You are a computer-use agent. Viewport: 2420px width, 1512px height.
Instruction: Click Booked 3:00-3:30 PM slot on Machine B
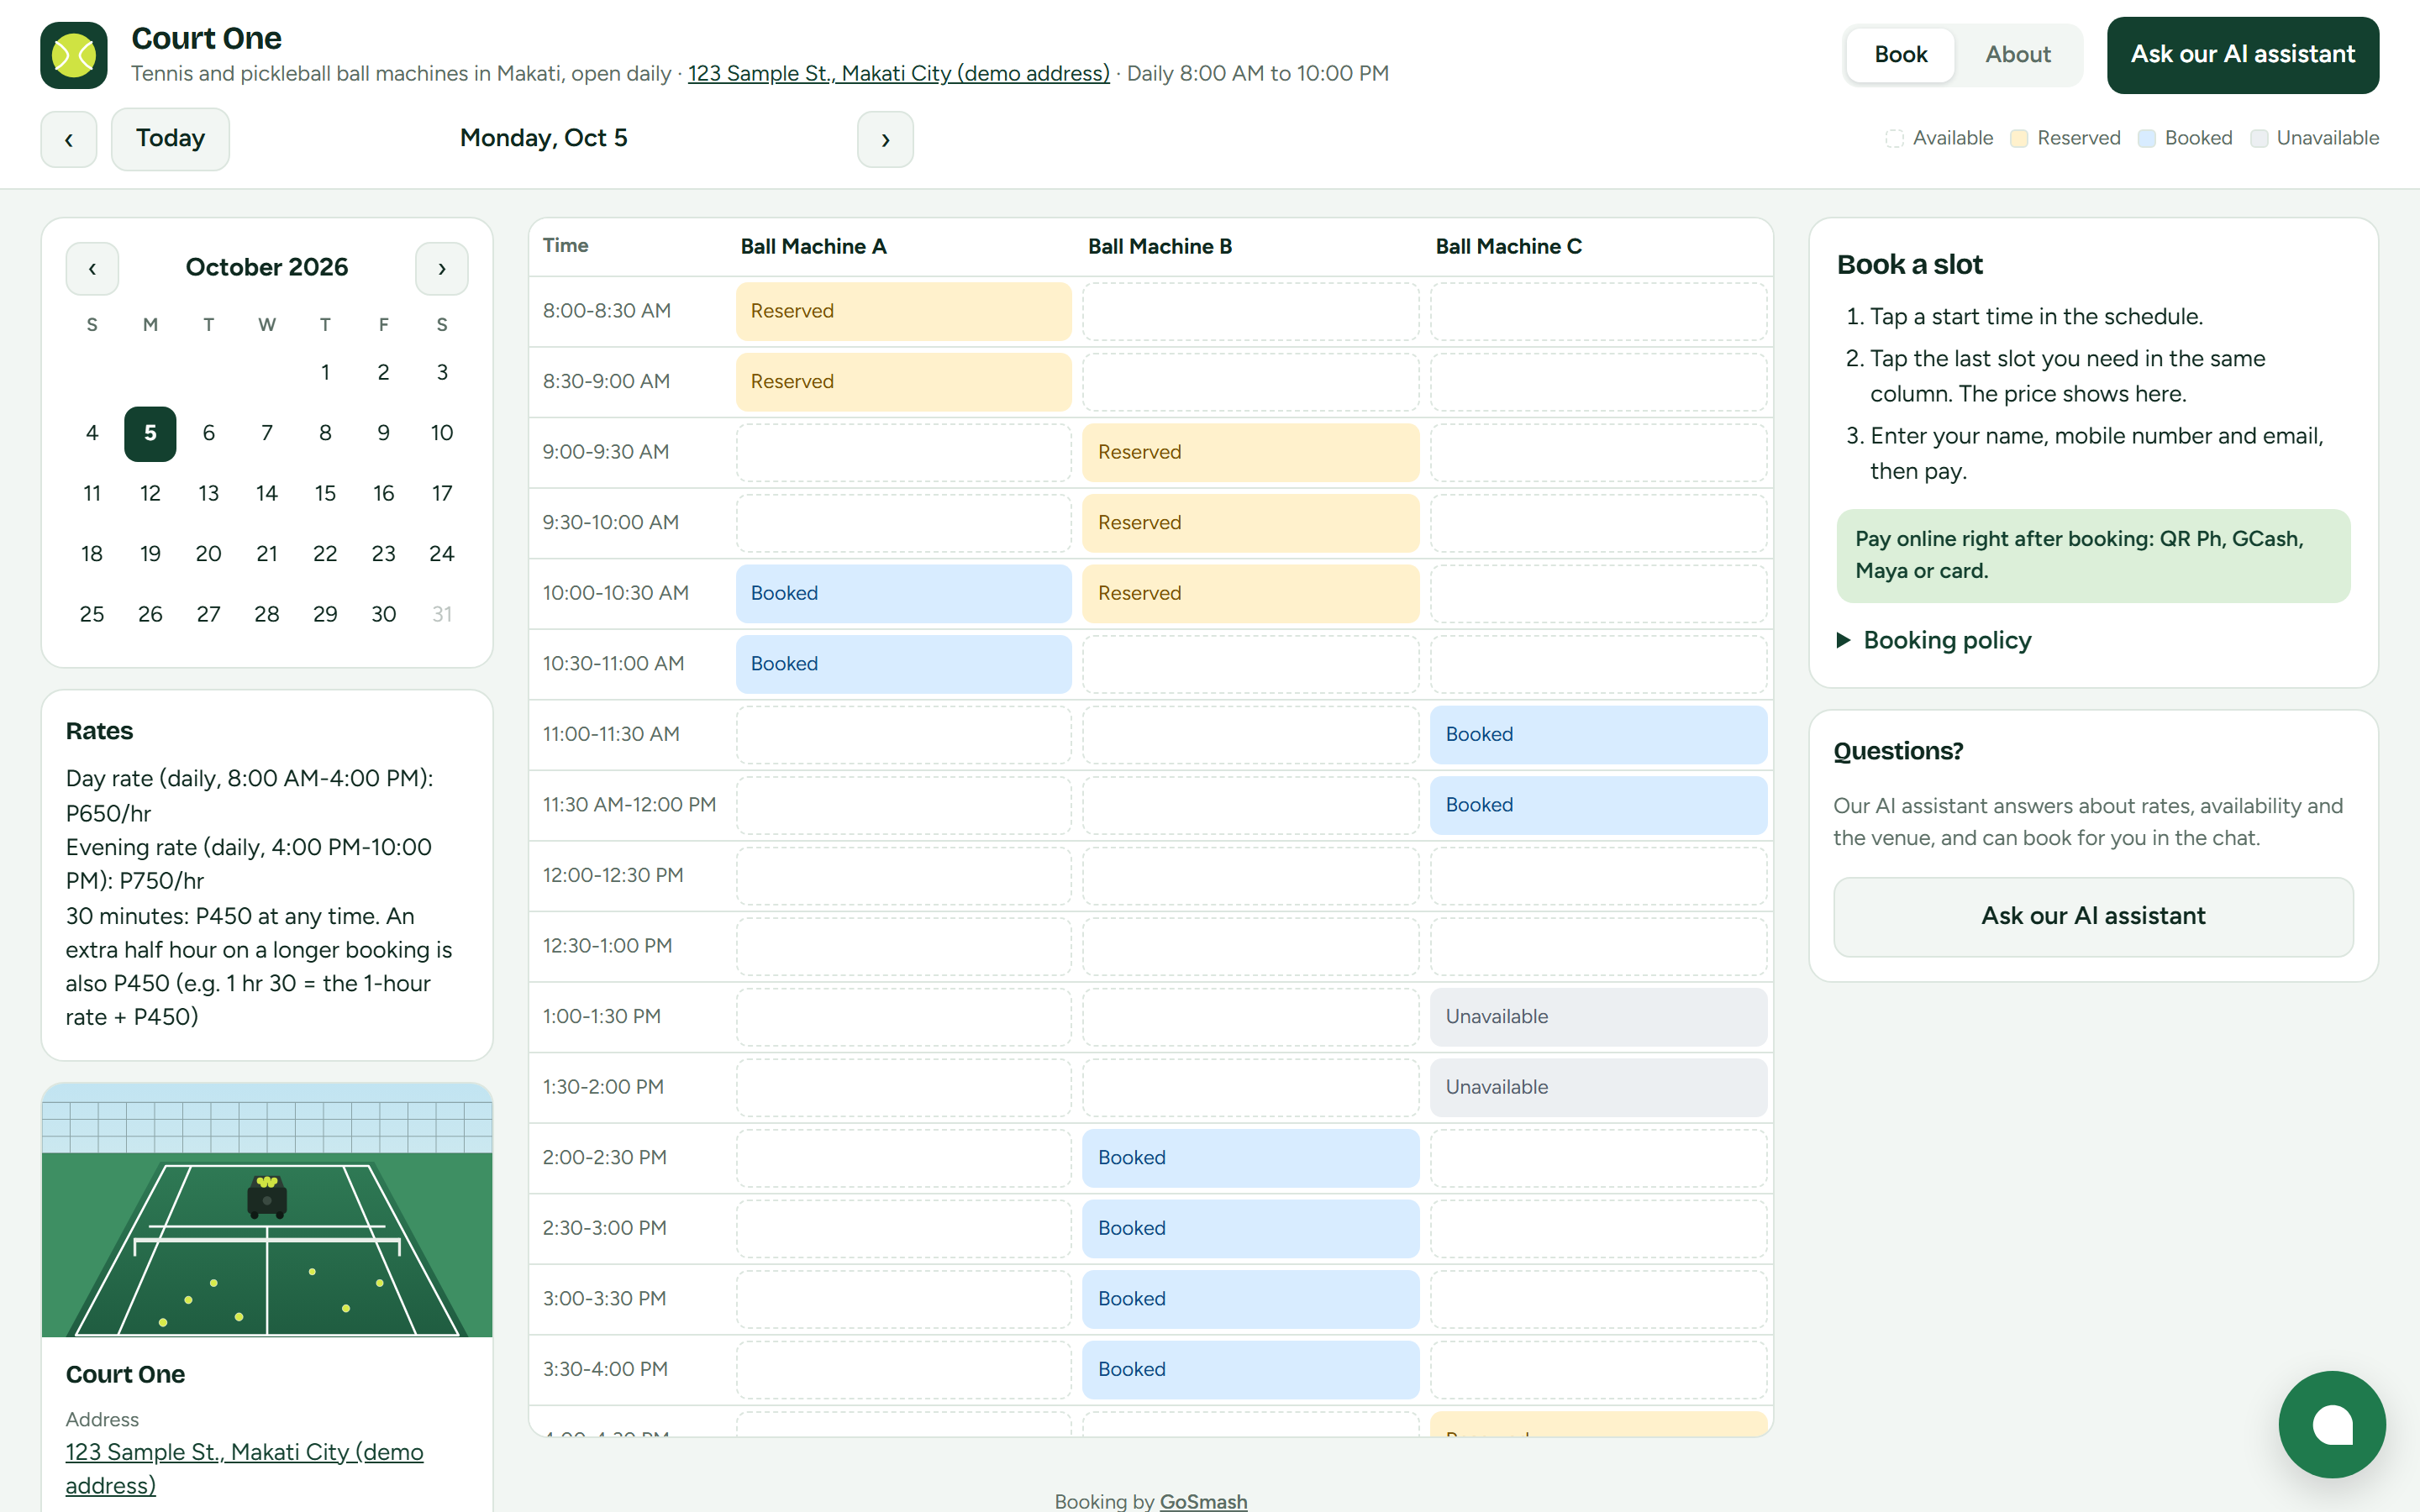point(1250,1299)
